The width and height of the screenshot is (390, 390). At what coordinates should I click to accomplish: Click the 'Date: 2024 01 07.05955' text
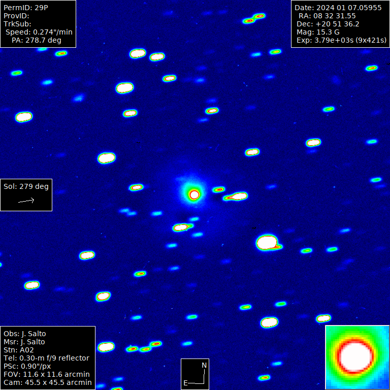click(338, 8)
